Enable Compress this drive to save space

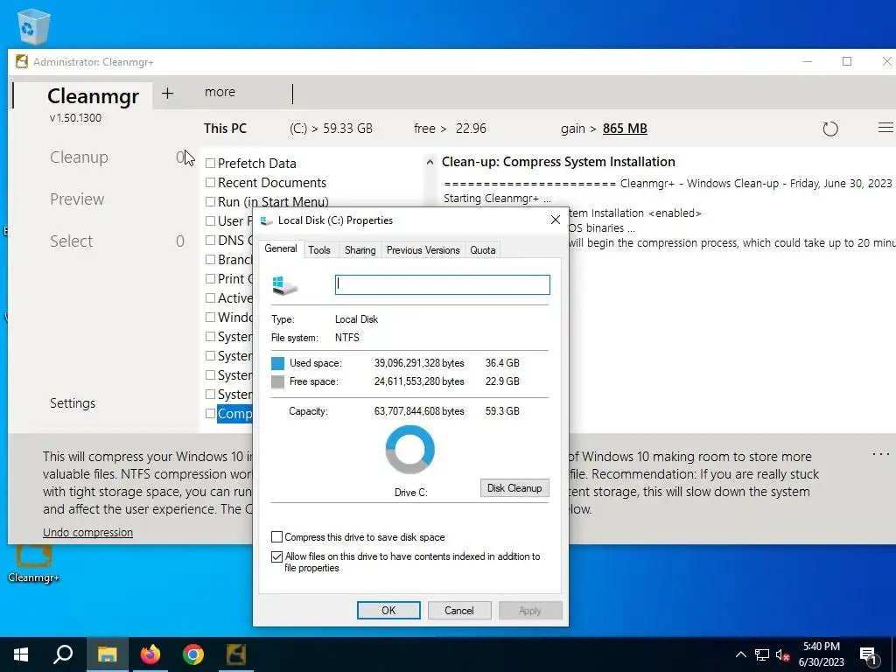(x=277, y=537)
